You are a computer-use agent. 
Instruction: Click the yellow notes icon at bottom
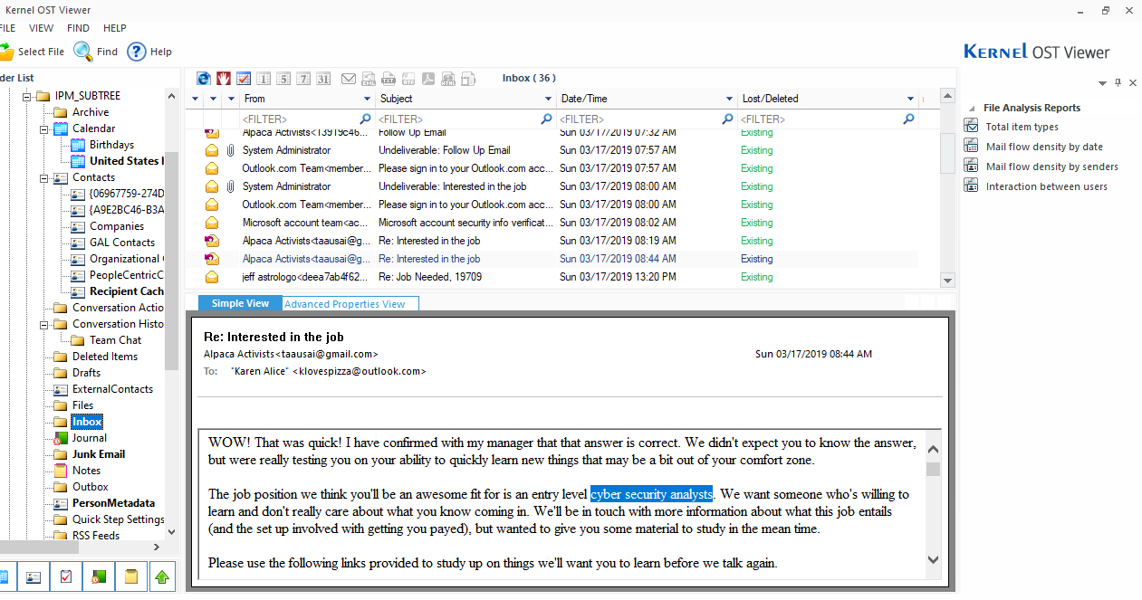(130, 576)
